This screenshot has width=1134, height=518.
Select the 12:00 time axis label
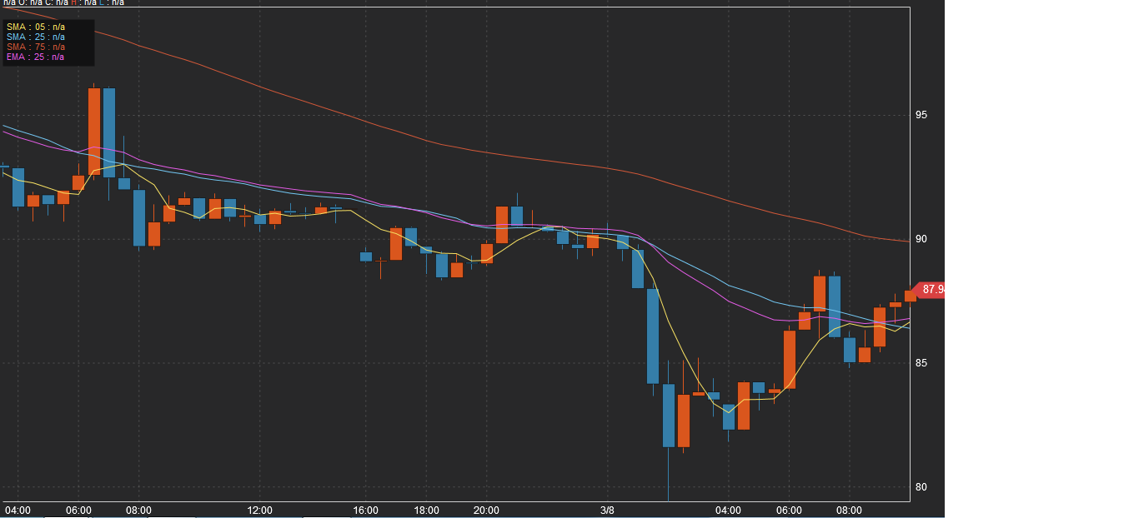pos(259,510)
